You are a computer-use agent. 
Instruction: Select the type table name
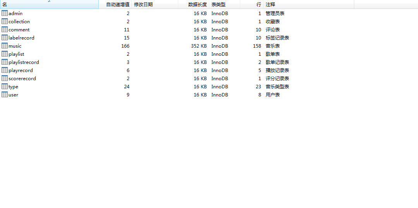click(13, 87)
